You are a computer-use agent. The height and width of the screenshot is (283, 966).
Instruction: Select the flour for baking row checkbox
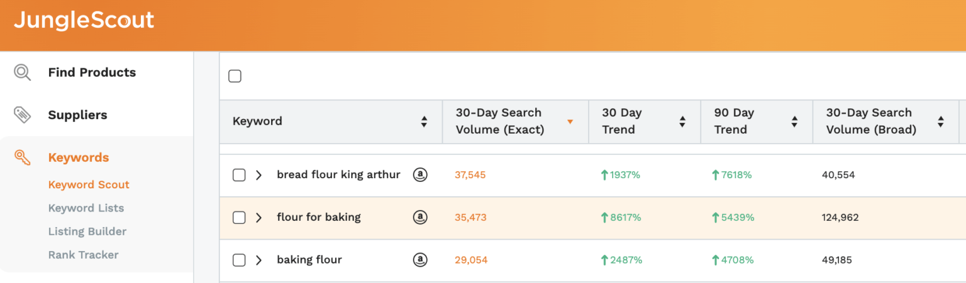(x=239, y=218)
